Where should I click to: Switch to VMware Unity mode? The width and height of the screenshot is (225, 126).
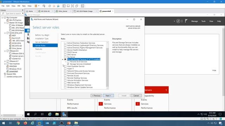point(77,6)
